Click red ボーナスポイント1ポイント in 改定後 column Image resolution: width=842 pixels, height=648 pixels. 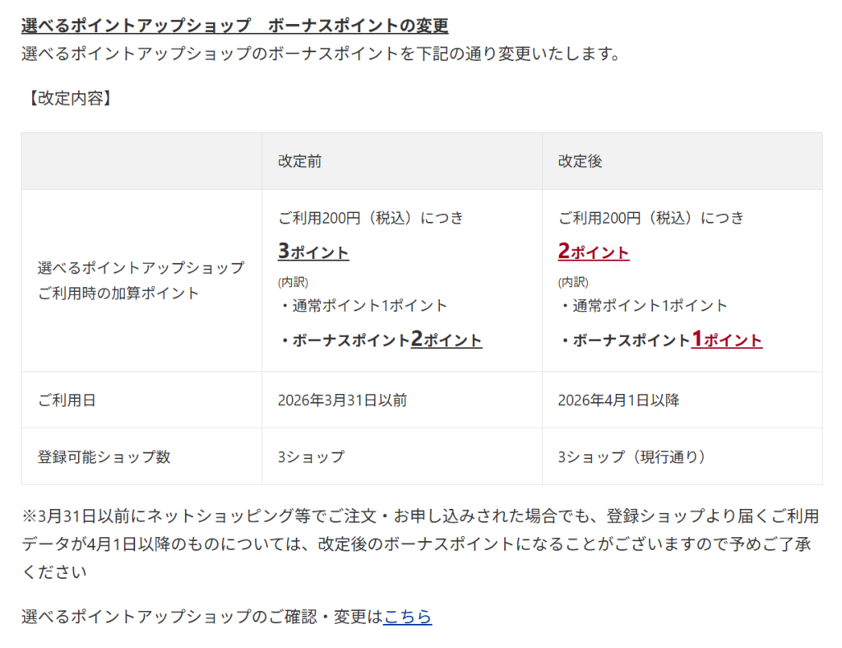coord(662,340)
